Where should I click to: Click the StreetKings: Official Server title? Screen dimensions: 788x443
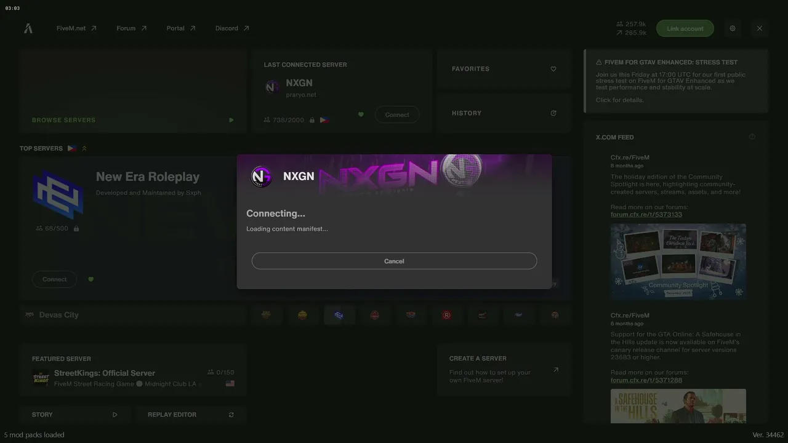pos(105,373)
